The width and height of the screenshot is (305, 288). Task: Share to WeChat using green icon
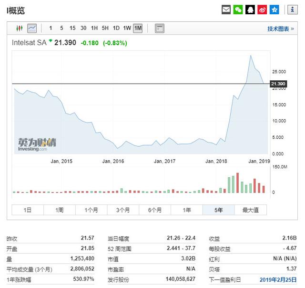click(238, 10)
